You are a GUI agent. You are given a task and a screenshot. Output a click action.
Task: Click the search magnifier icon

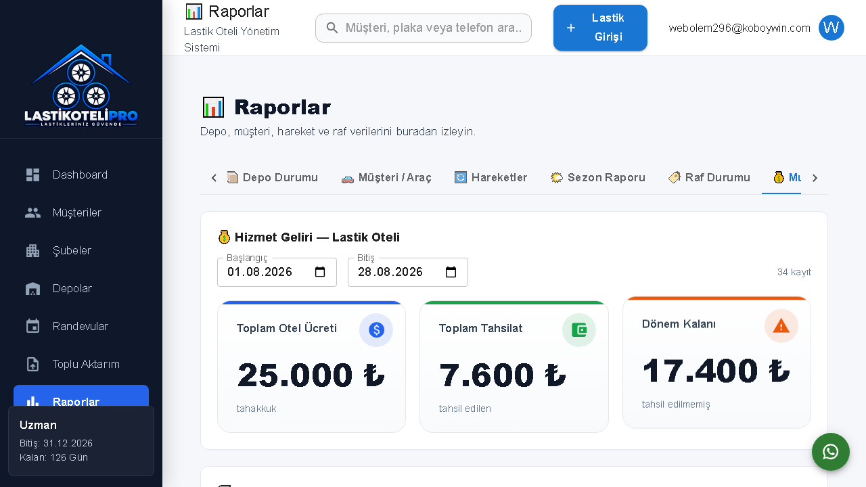[x=332, y=28]
